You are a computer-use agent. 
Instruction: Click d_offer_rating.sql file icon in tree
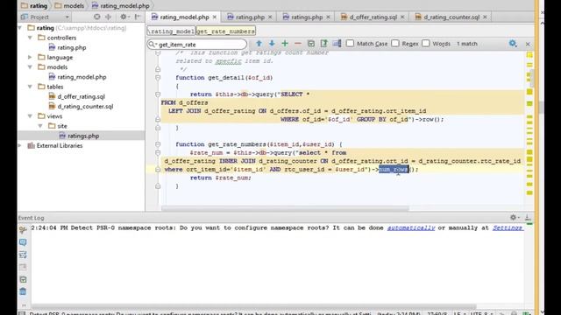pyautogui.click(x=52, y=96)
